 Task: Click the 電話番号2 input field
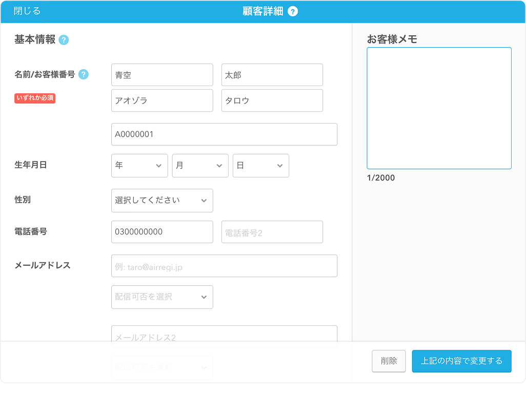click(x=272, y=232)
